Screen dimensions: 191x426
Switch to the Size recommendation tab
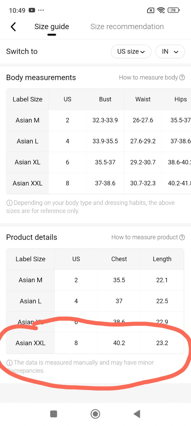(127, 27)
